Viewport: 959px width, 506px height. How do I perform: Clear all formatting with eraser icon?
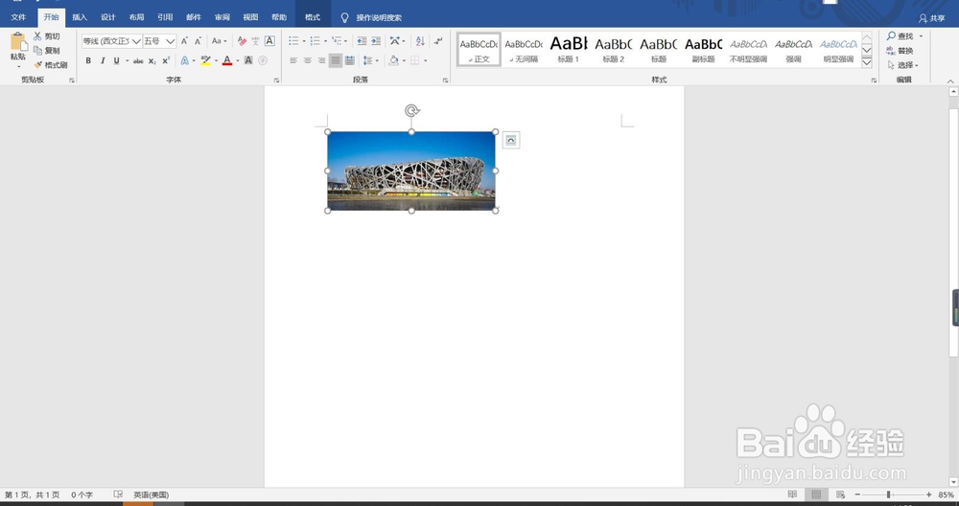[242, 41]
